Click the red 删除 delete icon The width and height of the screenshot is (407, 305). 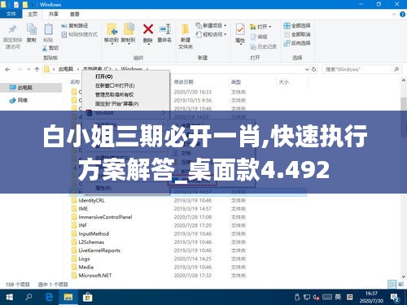148,29
